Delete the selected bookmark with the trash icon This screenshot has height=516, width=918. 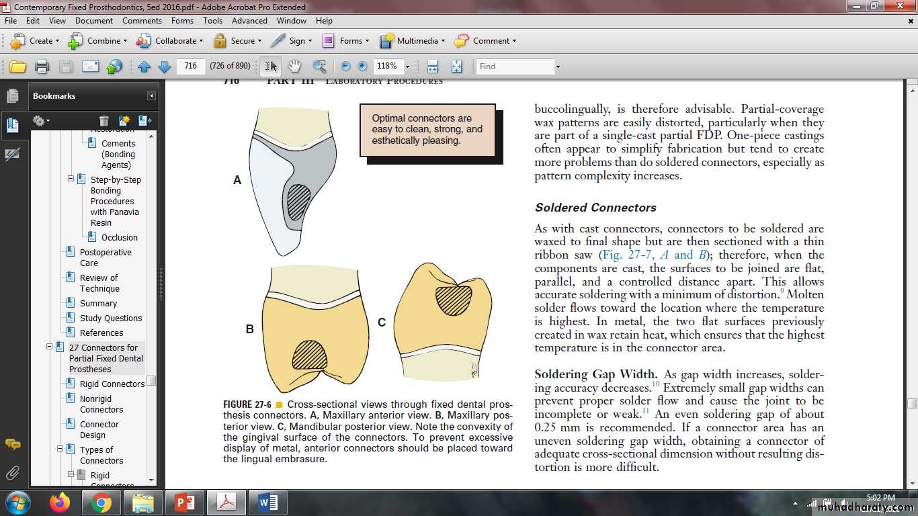coord(104,121)
